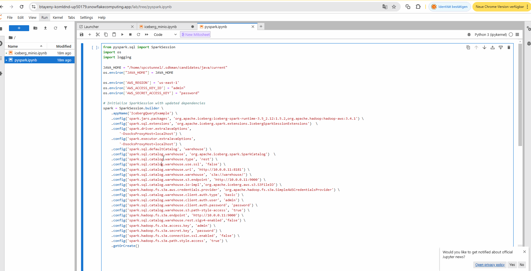Upload files using the upload icon
Screen dimensions: 531x271
click(45, 28)
